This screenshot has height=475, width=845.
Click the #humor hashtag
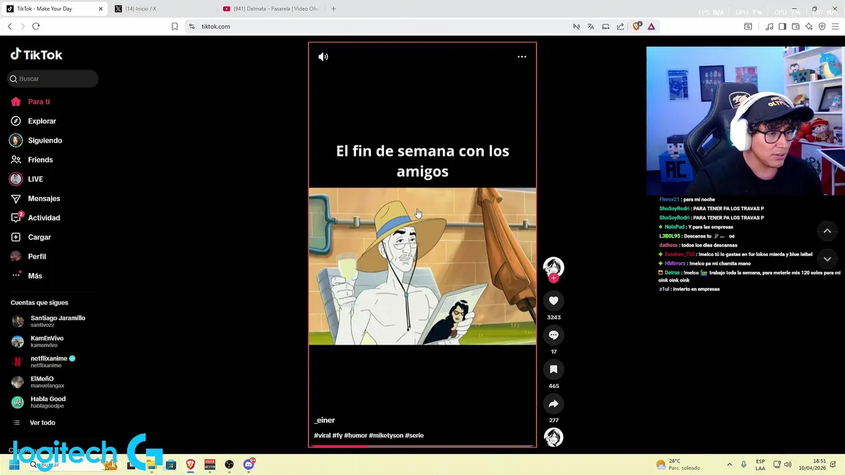pyautogui.click(x=355, y=435)
